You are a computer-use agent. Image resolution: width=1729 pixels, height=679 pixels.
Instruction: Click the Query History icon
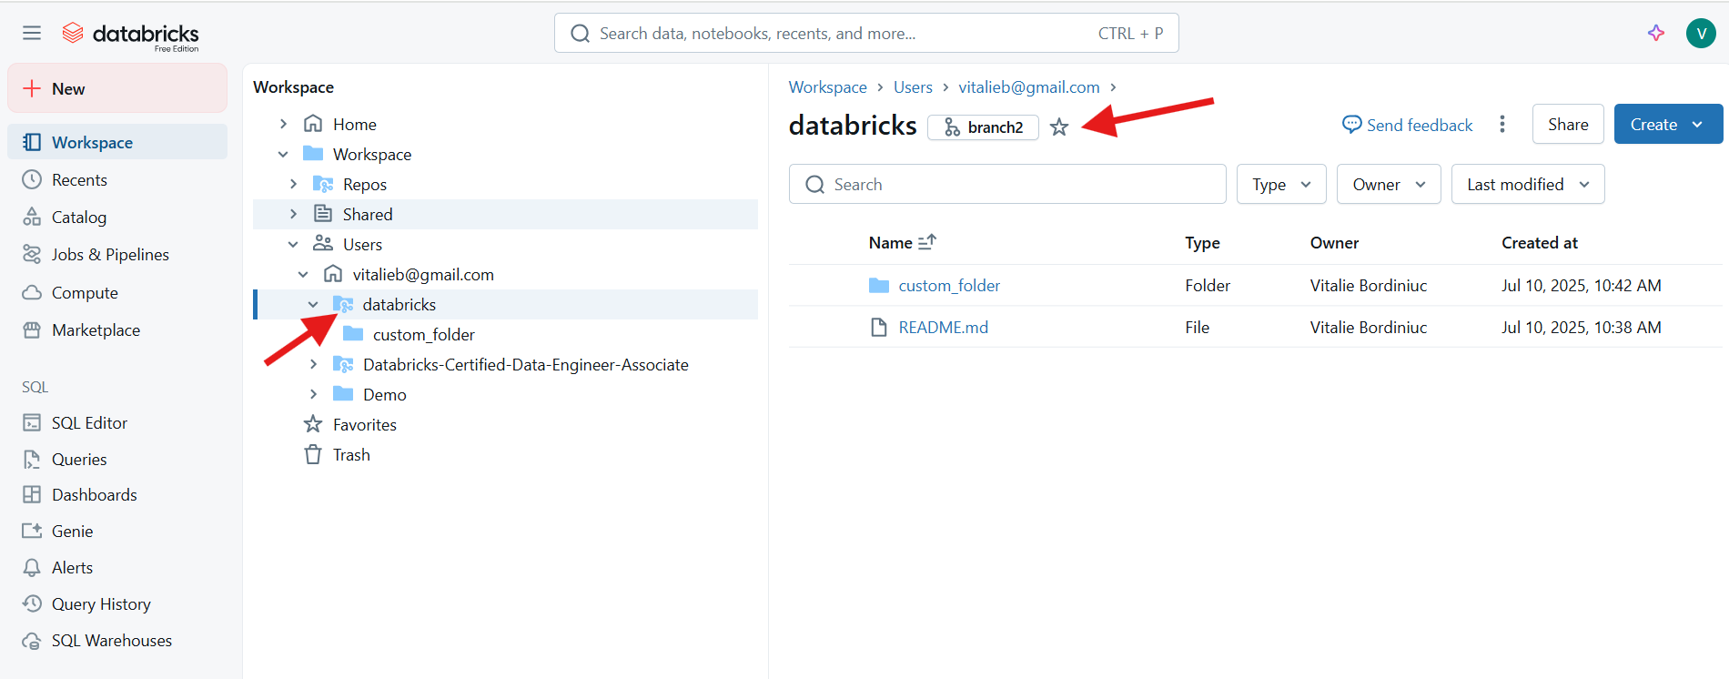[32, 603]
